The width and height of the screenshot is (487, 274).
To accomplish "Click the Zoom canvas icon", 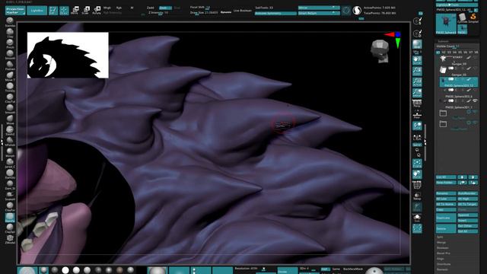I will click(417, 71).
